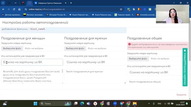Reload the current page
The height and width of the screenshot is (107, 191).
coord(14,9)
